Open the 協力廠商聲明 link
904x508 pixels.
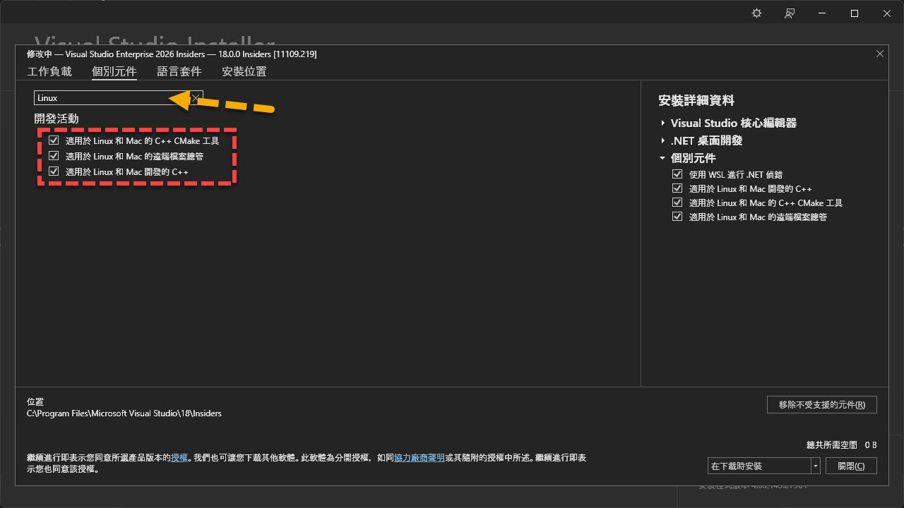pos(420,458)
